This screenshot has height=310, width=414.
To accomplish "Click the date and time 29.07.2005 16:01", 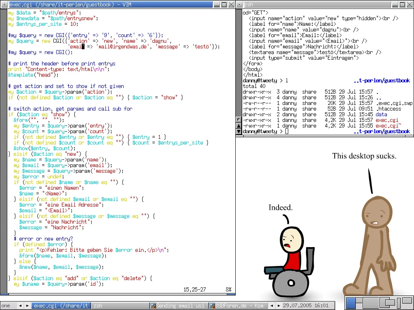I will [306, 306].
